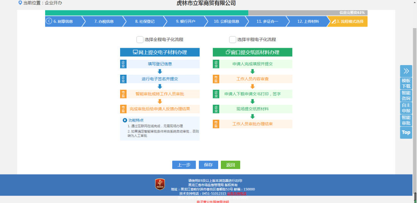Click the 工作人员内容审查 step box
417x203 pixels.
click(253, 79)
